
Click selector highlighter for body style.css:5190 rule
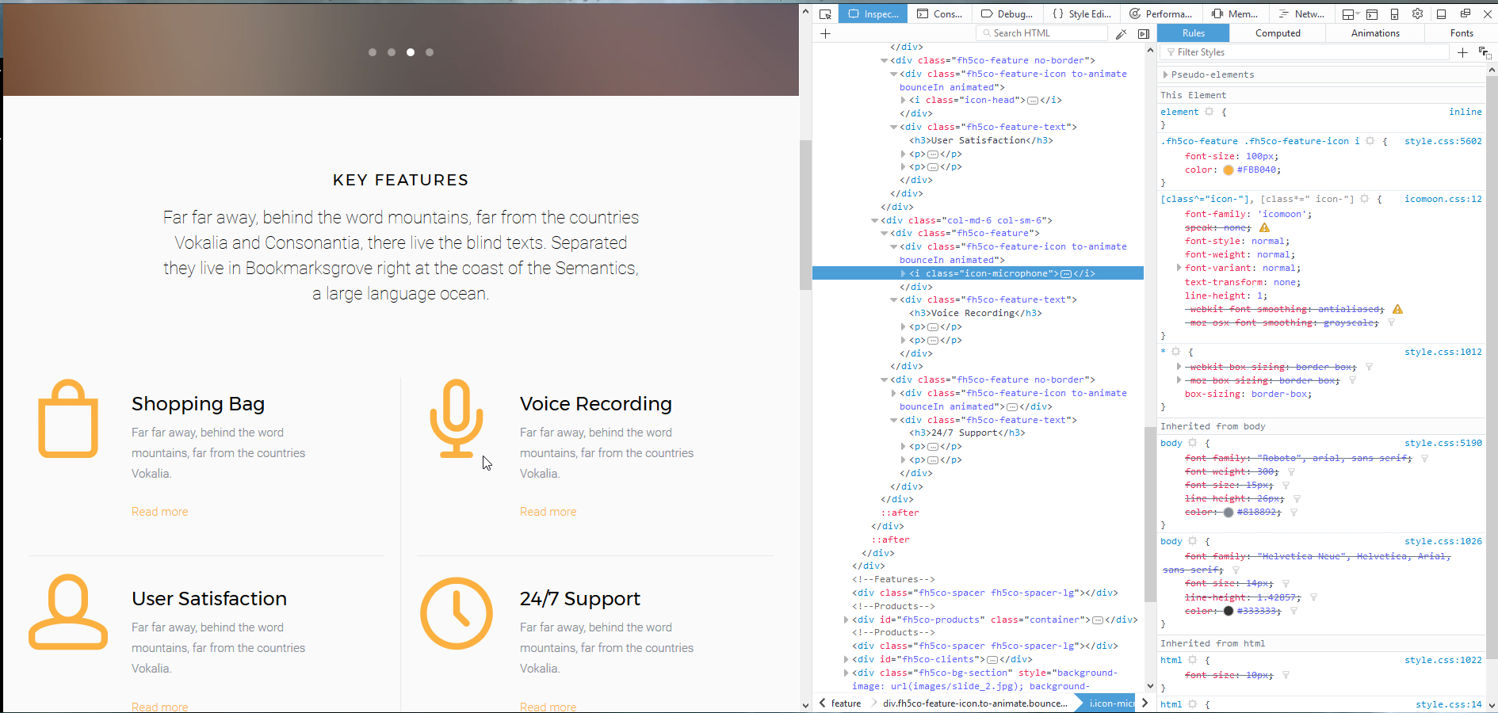point(1193,443)
